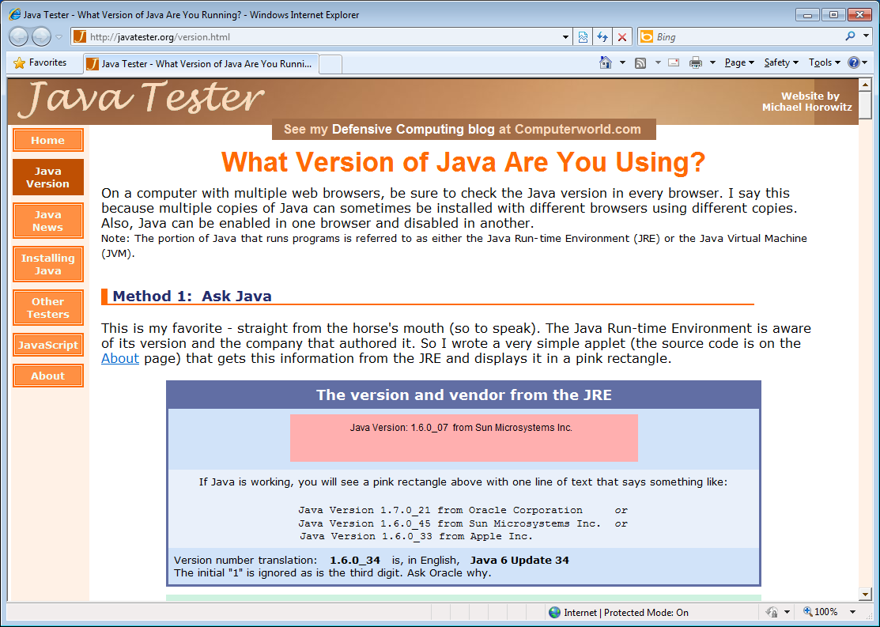Click the search magnifier icon
880x627 pixels.
pyautogui.click(x=850, y=36)
